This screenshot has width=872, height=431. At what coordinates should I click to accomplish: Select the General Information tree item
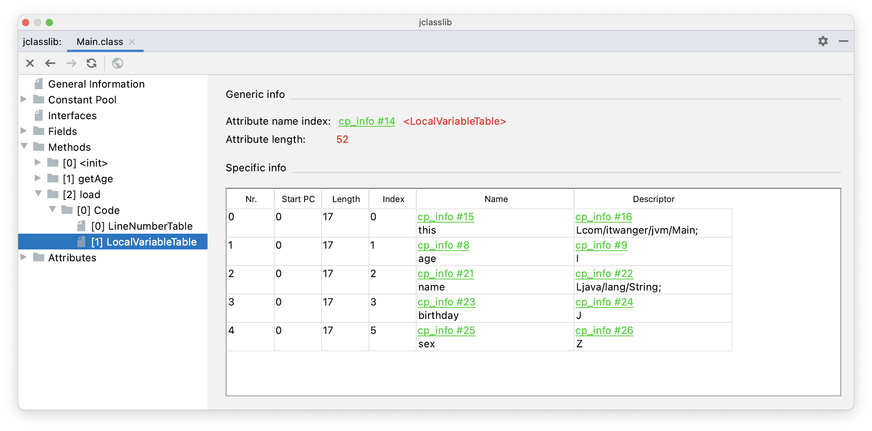pos(96,84)
